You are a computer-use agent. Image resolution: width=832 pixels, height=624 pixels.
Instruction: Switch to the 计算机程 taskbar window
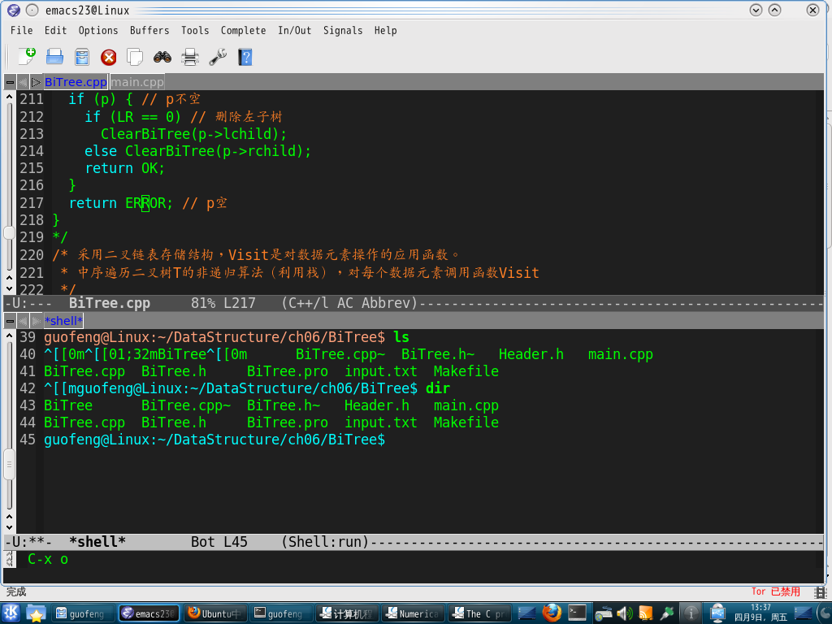point(348,613)
